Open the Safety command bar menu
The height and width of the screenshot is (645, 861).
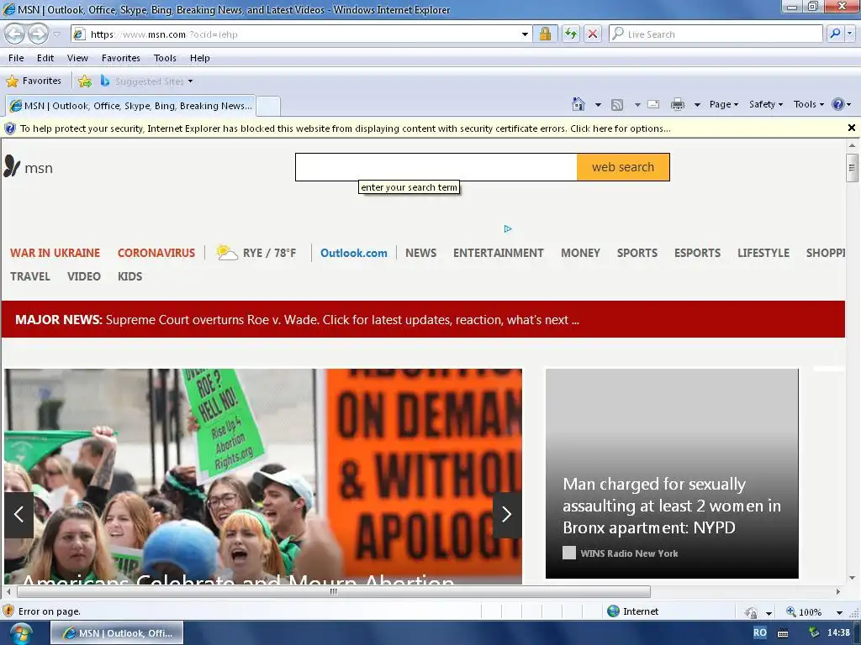(765, 104)
